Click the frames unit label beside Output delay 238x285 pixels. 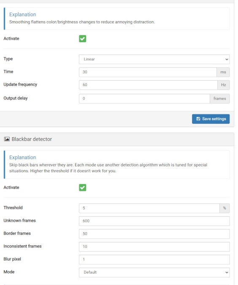tap(220, 99)
